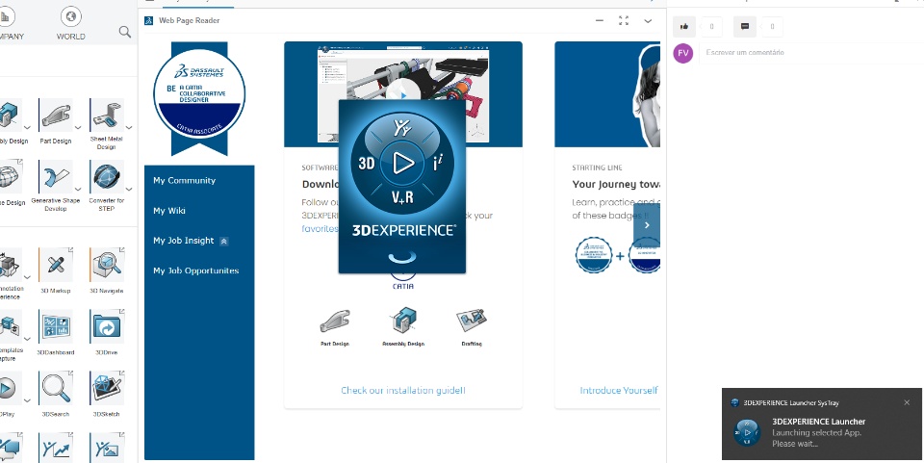Minimize the Web Page Reader widget
This screenshot has width=924, height=463.
pyautogui.click(x=600, y=20)
